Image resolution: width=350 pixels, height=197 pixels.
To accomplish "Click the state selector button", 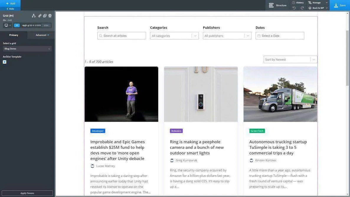I will click(x=46, y=25).
